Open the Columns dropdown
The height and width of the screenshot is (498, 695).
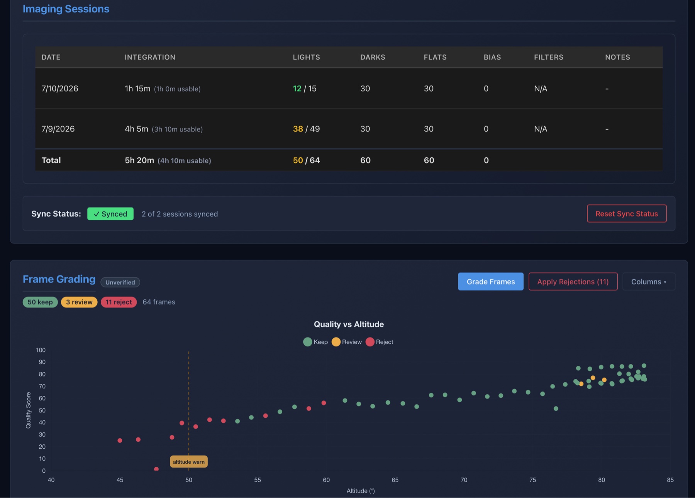[649, 282]
